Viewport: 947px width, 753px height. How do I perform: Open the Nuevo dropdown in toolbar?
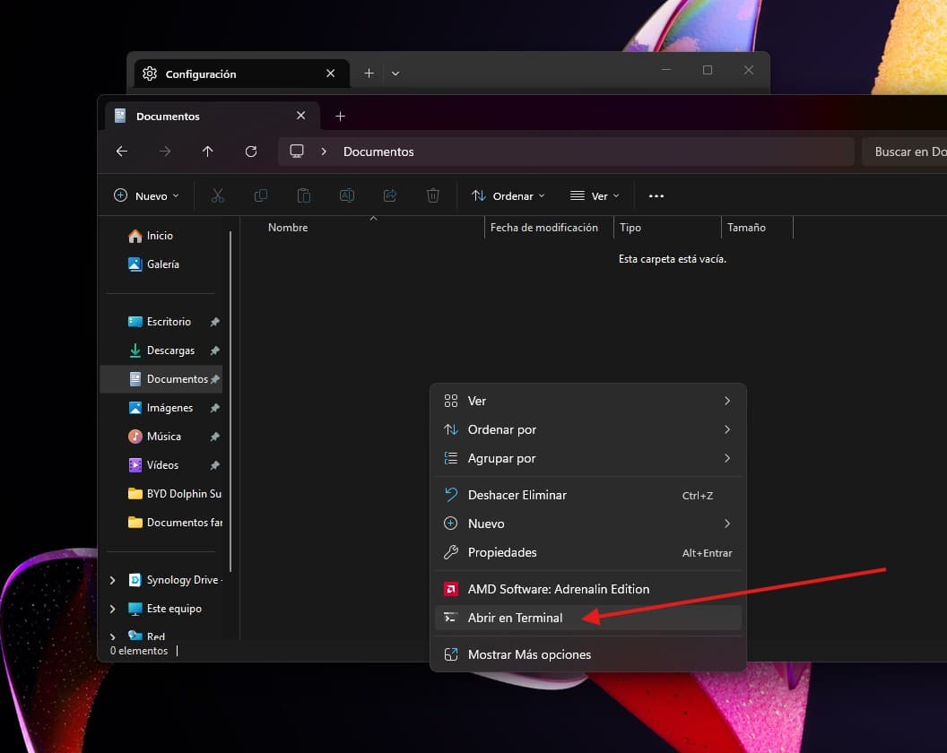147,195
